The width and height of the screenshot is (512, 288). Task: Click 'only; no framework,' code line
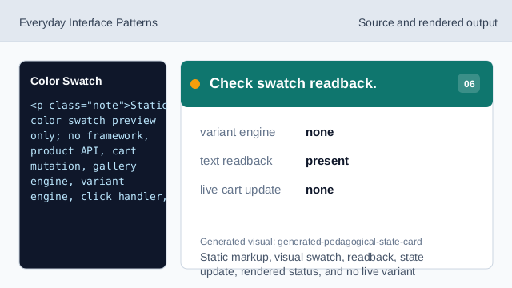(x=90, y=136)
